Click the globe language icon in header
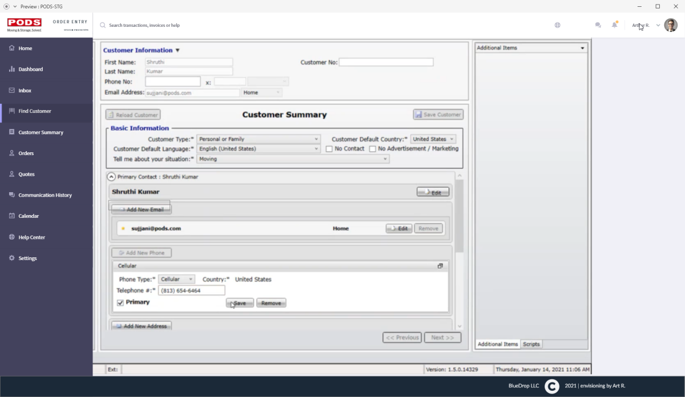 click(x=557, y=25)
